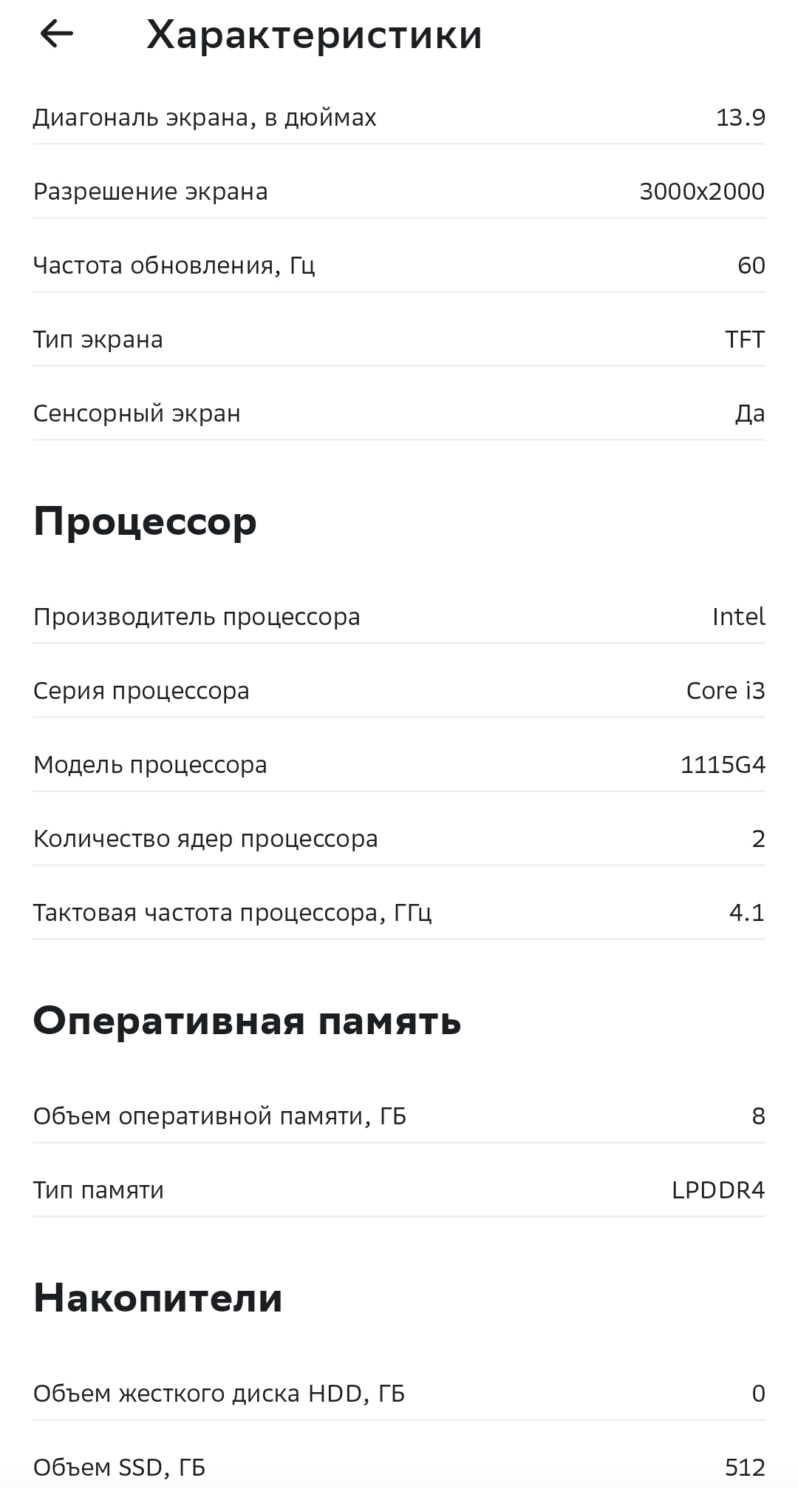Click the Характеристики page title
Screen dimensions: 798x1512
314,35
